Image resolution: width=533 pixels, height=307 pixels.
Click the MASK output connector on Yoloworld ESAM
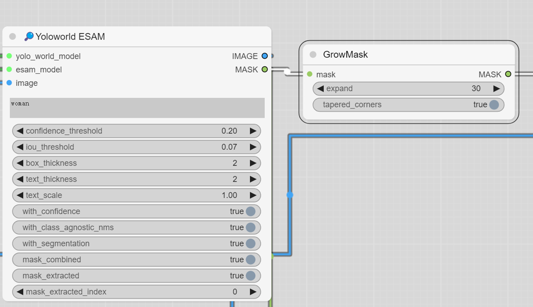pyautogui.click(x=265, y=70)
